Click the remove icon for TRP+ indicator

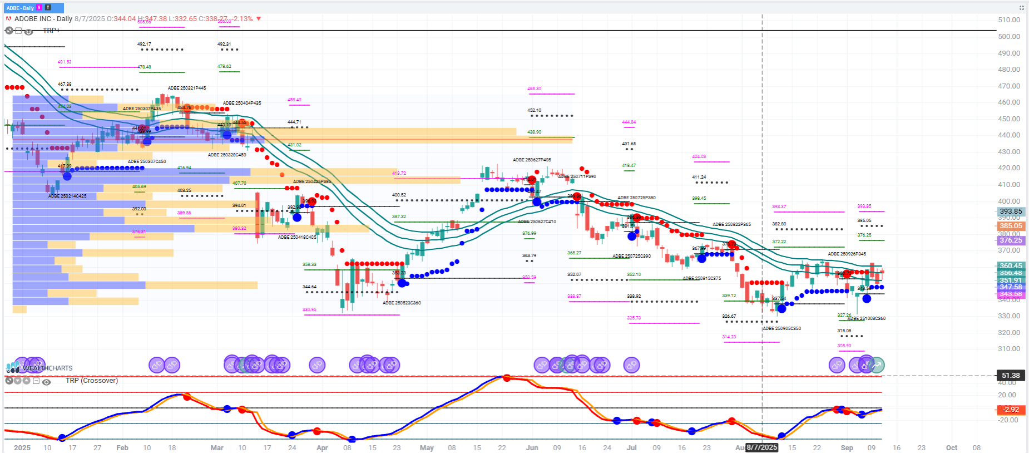(9, 31)
